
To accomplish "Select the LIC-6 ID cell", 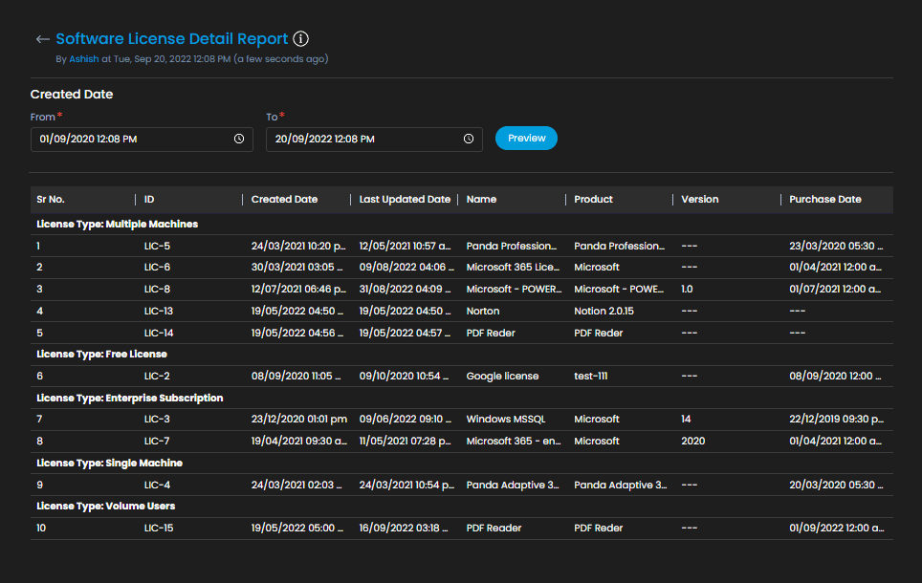I will tap(157, 267).
